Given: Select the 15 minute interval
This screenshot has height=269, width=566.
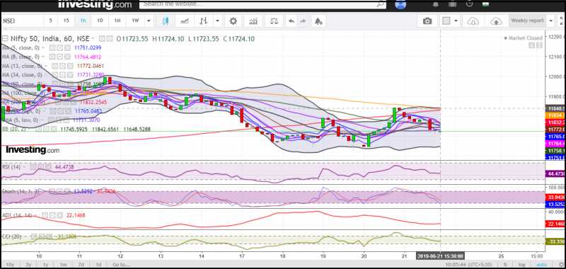Looking at the screenshot, I should click(66, 21).
